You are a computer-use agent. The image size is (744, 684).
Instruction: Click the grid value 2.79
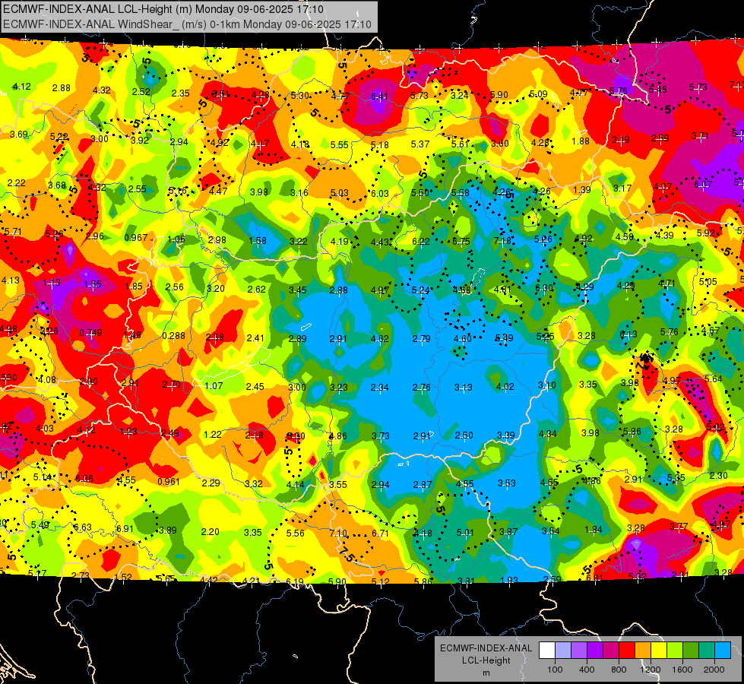click(x=421, y=338)
